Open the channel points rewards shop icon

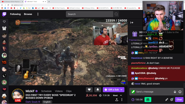pos(148,100)
